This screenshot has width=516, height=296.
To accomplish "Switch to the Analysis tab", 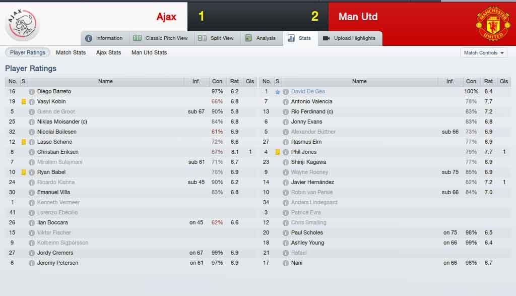I will 261,38.
